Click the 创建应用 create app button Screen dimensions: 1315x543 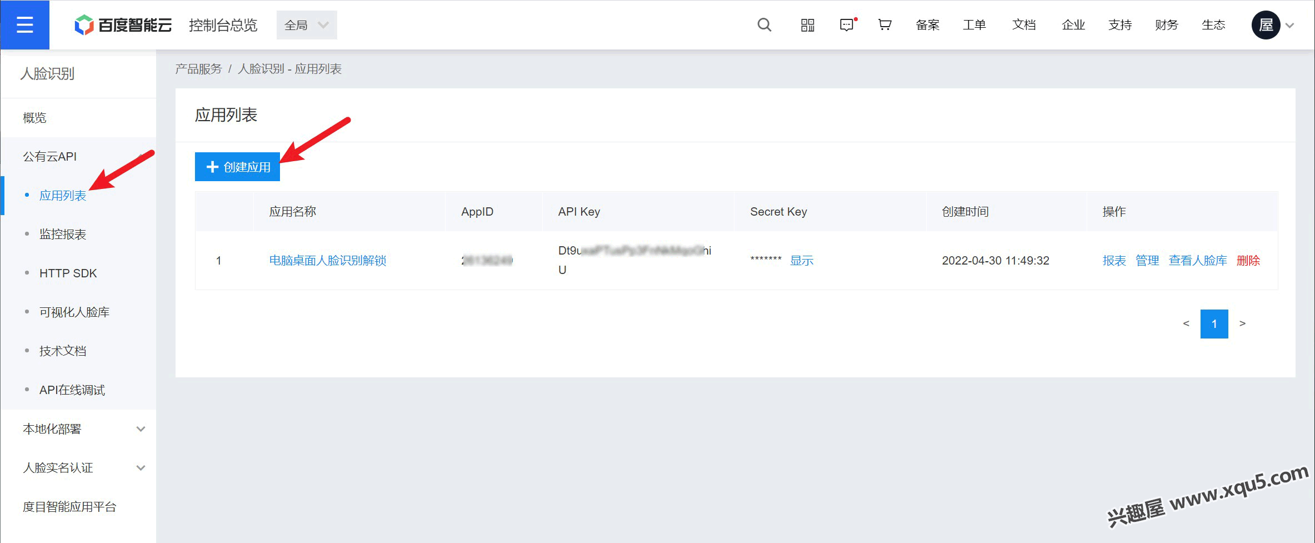(x=237, y=167)
